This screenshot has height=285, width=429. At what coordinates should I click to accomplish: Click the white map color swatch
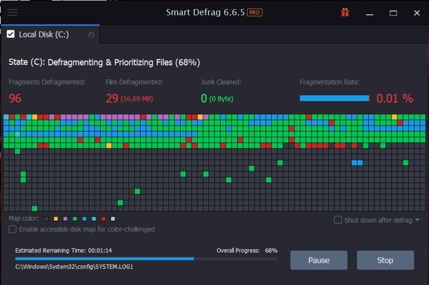click(x=113, y=219)
